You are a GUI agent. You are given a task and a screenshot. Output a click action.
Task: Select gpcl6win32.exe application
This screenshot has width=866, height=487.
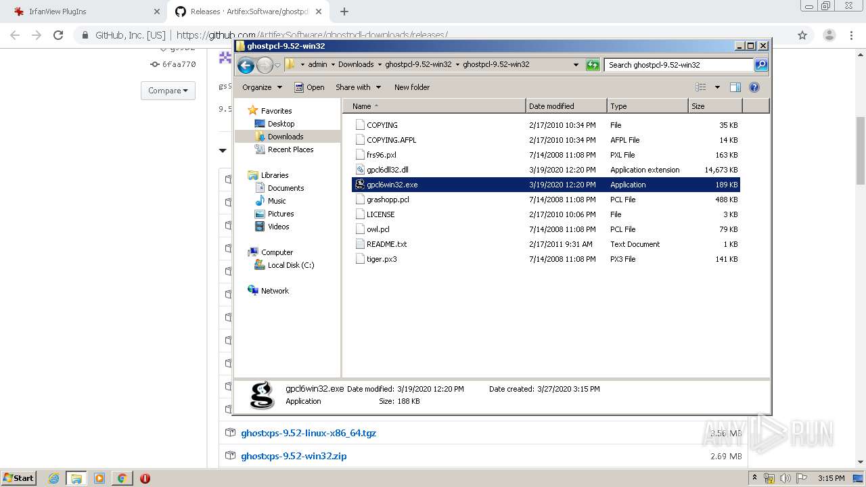coord(546,185)
